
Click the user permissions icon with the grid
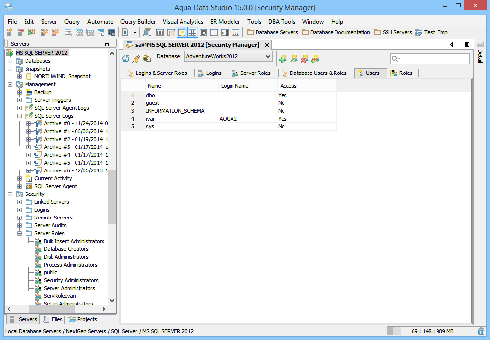click(x=315, y=59)
